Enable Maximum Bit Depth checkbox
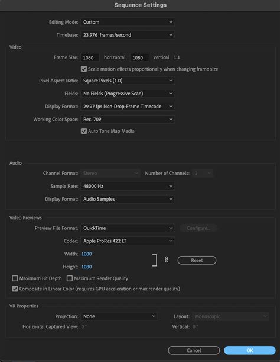 [15, 278]
